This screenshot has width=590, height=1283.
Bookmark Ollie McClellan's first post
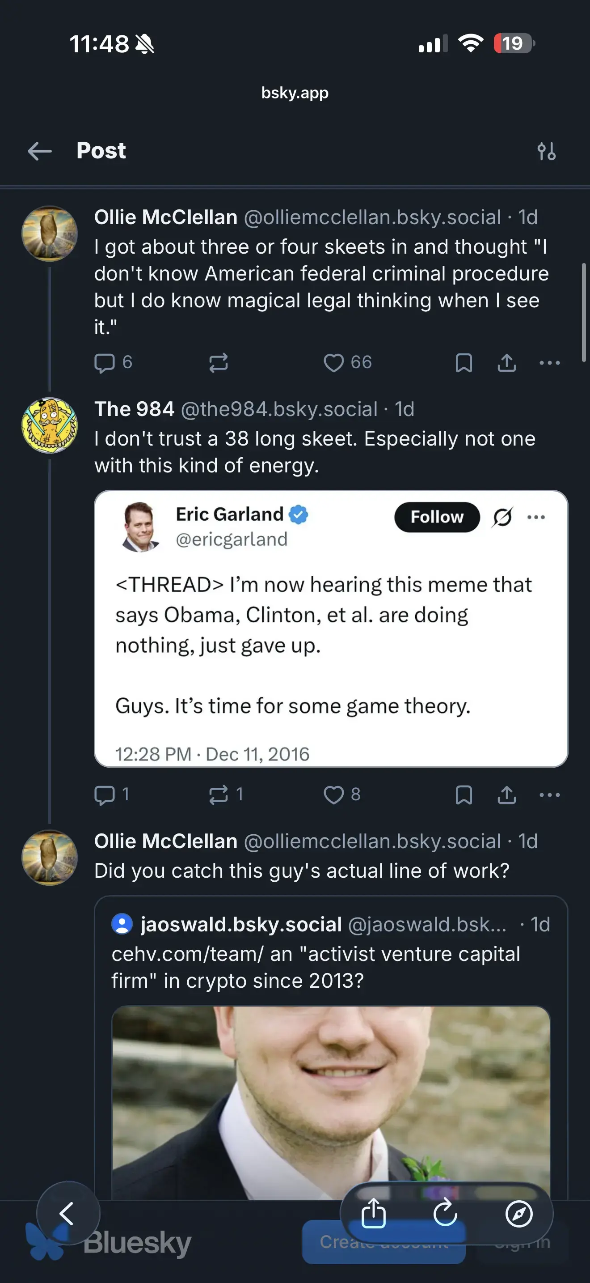(x=464, y=363)
